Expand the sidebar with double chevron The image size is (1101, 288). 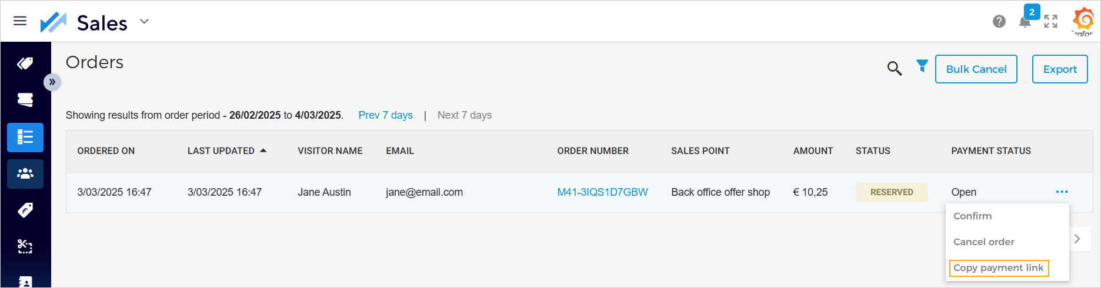pyautogui.click(x=52, y=82)
